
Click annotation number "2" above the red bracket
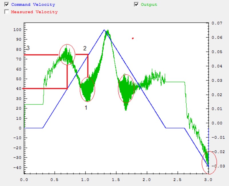click(85, 48)
